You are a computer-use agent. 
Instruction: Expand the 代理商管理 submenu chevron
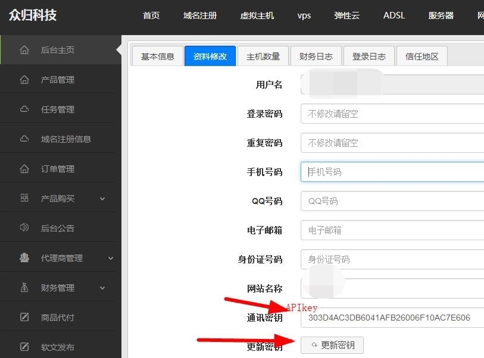click(111, 259)
